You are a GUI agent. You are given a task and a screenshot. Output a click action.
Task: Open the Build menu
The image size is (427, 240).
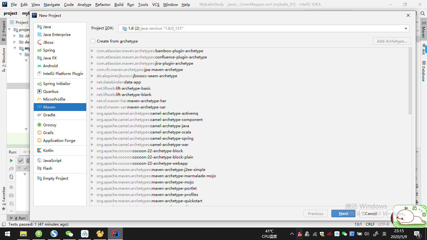pyautogui.click(x=119, y=5)
